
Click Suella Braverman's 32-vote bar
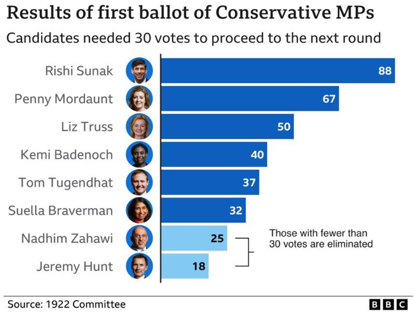point(203,210)
